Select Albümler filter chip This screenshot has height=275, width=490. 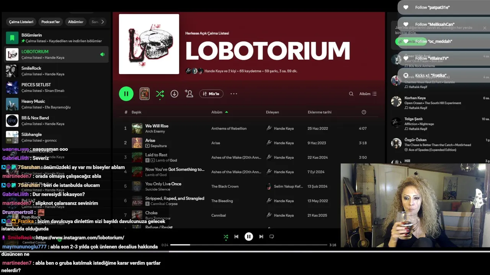(76, 22)
